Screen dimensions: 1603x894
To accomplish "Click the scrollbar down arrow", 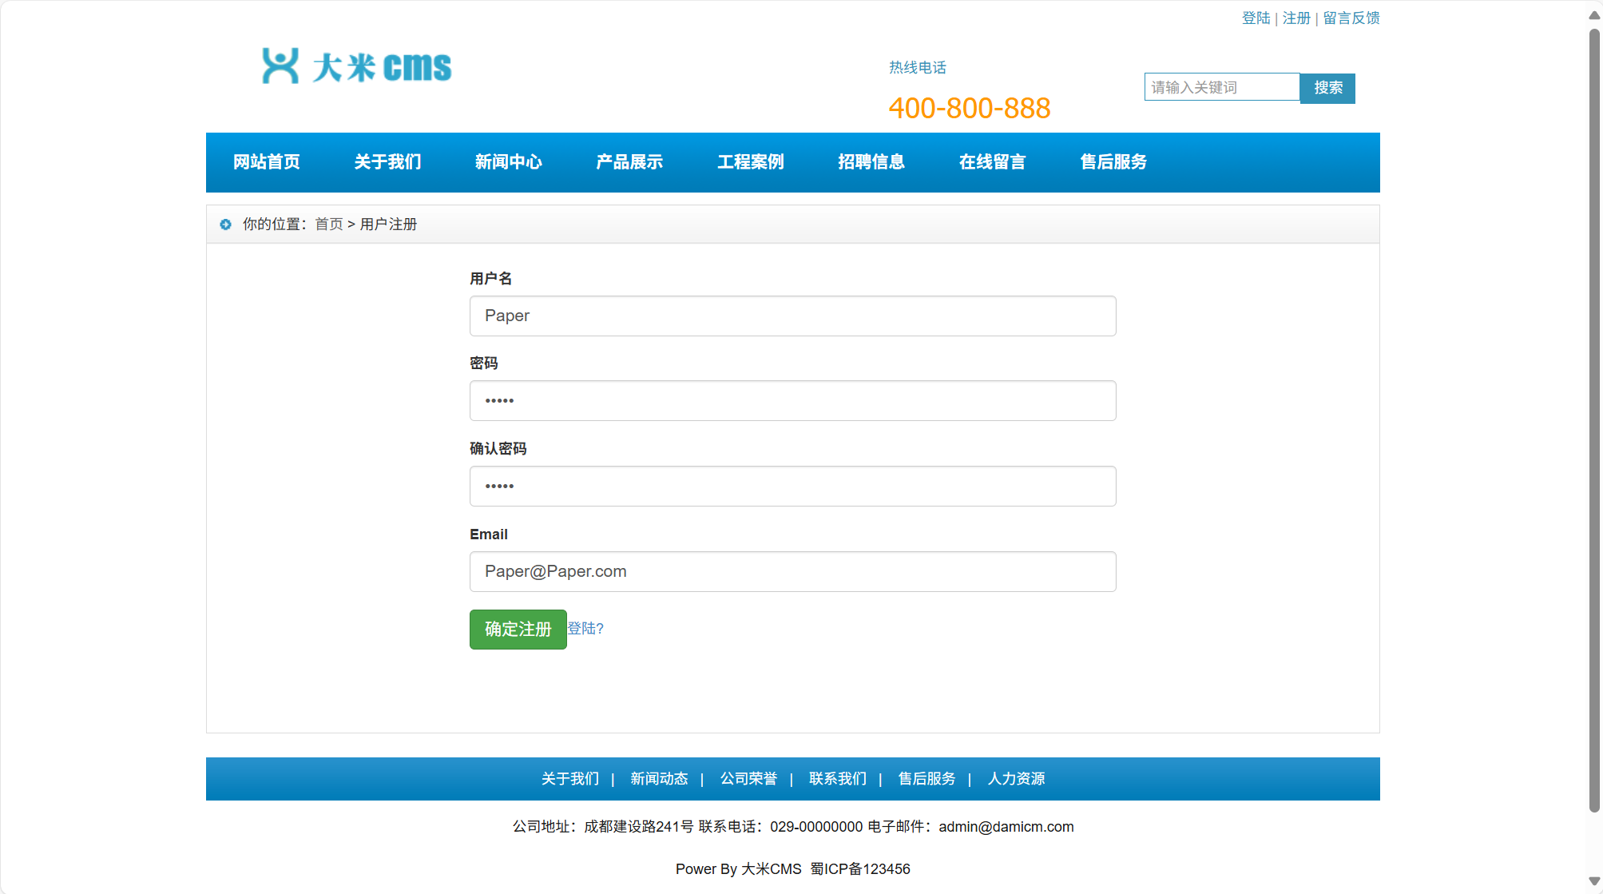I will 1594,881.
